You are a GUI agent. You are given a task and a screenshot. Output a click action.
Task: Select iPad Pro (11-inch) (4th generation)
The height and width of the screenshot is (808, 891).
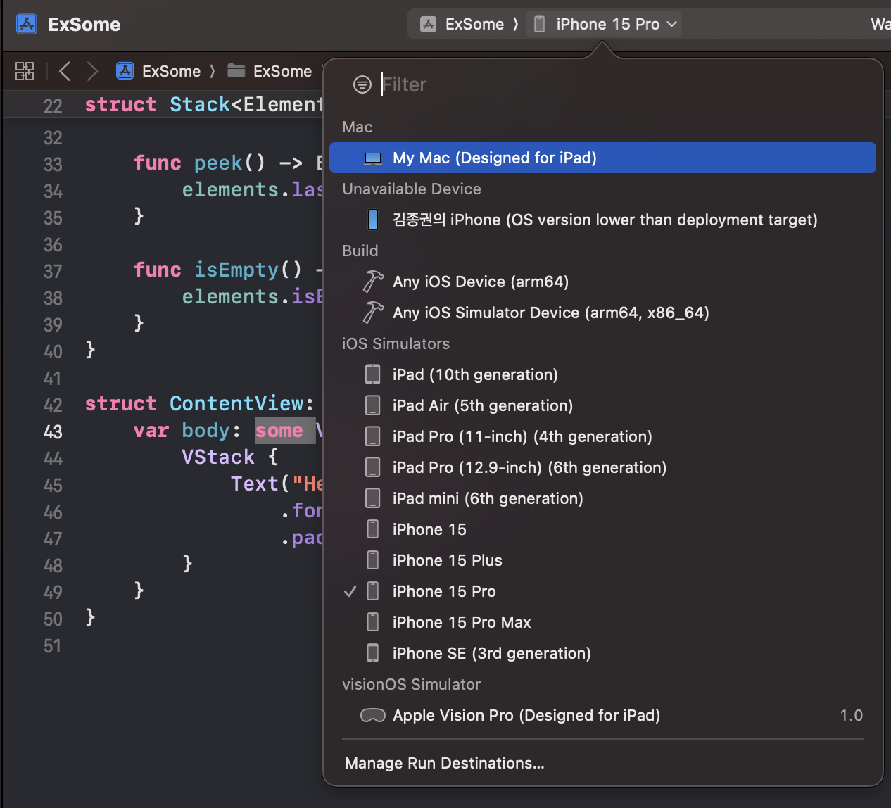[x=602, y=436]
